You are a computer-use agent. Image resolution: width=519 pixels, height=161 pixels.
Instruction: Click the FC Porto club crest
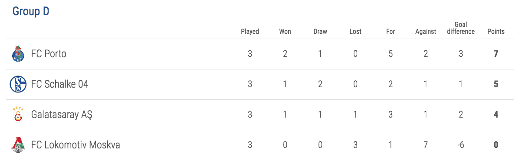(18, 54)
